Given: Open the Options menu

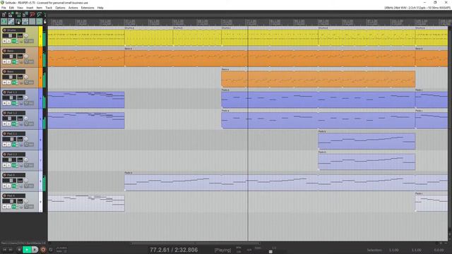Looking at the screenshot, I should point(60,8).
